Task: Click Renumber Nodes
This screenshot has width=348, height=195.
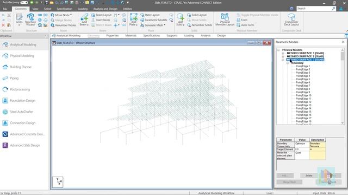Action: coord(64,25)
